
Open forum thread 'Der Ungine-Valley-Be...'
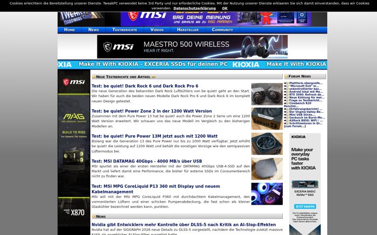(x=306, y=112)
